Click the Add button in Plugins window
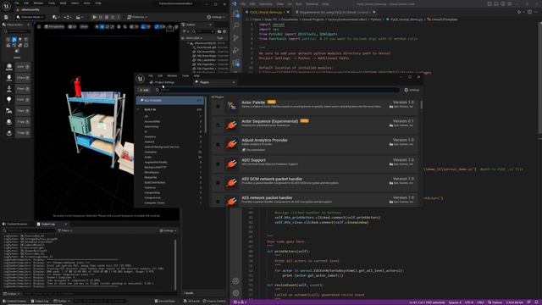Image resolution: width=542 pixels, height=305 pixels. coord(144,90)
